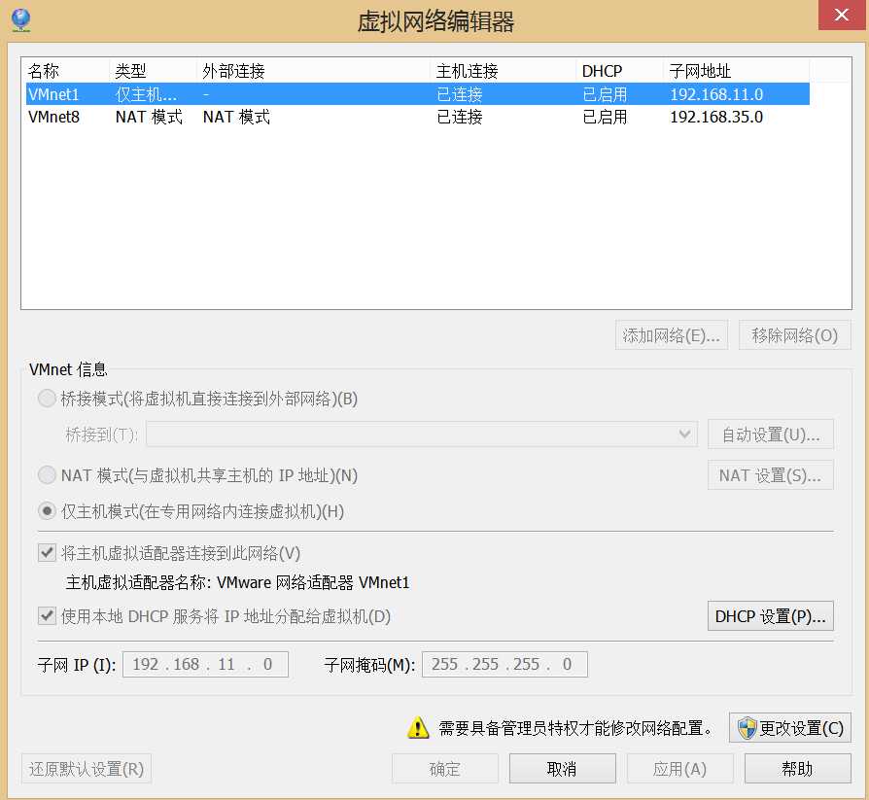Select 仅主机模式 radio button
Screen dimensions: 869x800
(47, 510)
